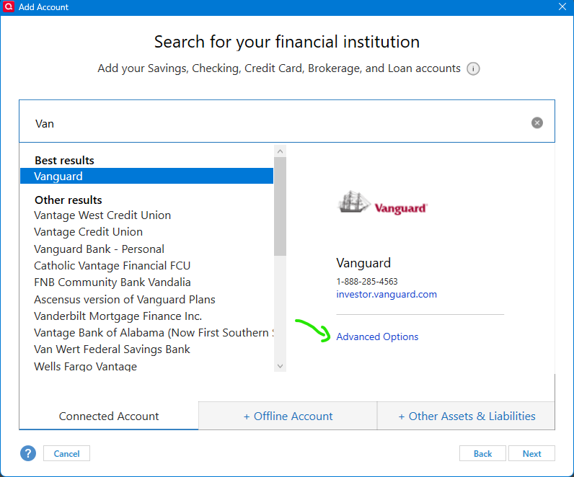574x477 pixels.
Task: Click Next to continue
Action: click(x=531, y=454)
